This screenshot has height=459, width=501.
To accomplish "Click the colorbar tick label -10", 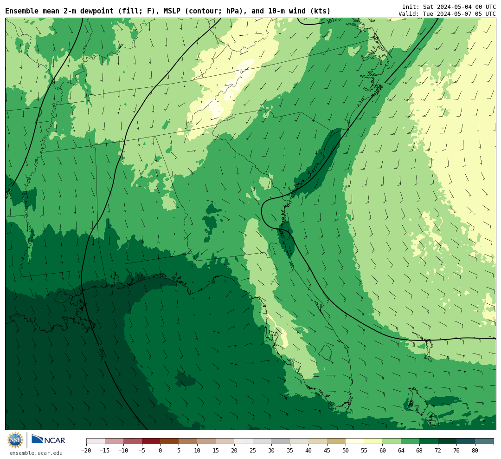I will (123, 450).
